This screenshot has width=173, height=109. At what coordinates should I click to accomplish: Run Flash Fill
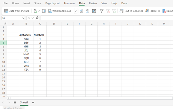click(x=153, y=11)
